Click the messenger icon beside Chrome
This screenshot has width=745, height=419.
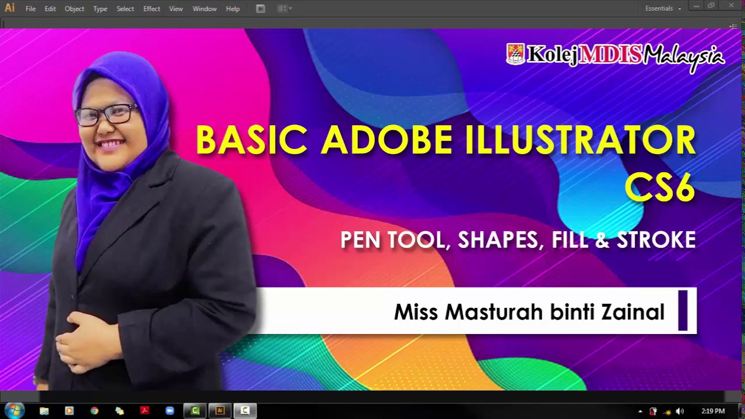pos(119,411)
